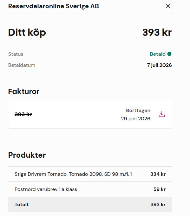Click the Betald status text
The height and width of the screenshot is (216, 190).
point(158,54)
